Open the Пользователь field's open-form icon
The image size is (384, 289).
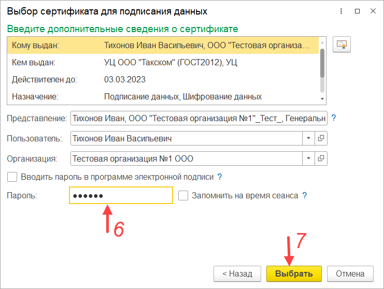tap(321, 138)
